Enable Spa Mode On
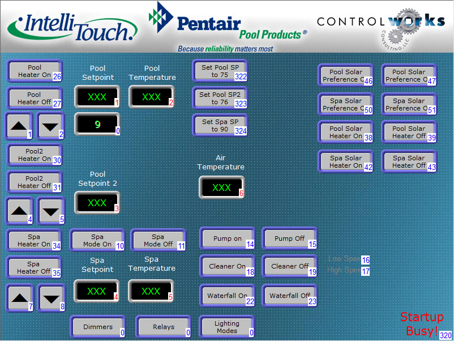 click(x=97, y=241)
